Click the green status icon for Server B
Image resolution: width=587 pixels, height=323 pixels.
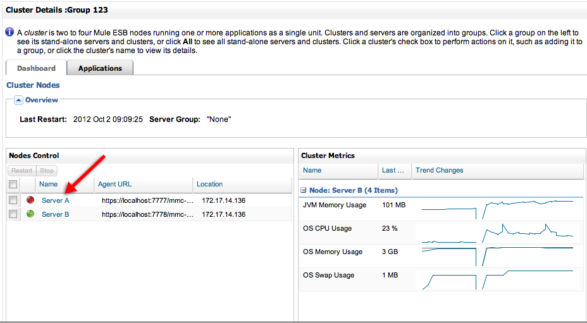[30, 214]
